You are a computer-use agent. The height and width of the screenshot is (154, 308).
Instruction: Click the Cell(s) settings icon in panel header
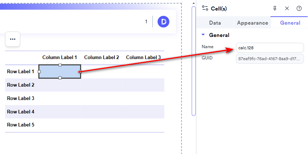[205, 8]
